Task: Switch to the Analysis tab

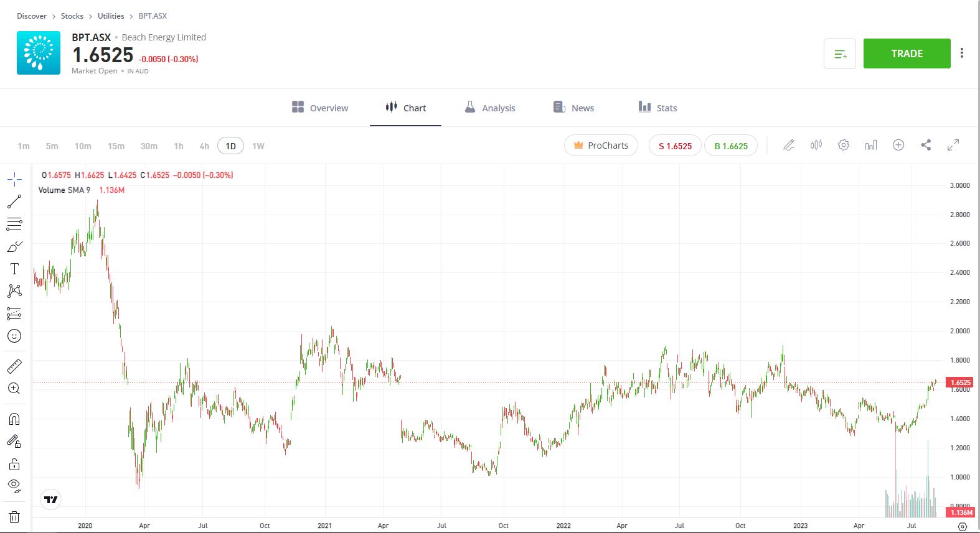Action: (490, 108)
